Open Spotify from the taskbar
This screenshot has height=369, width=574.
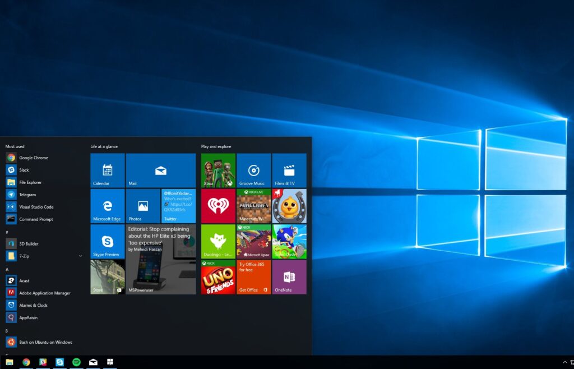(x=76, y=362)
